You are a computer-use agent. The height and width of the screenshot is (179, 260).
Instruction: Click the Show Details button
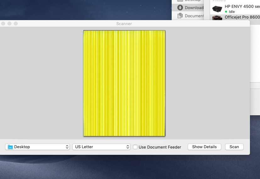point(204,147)
